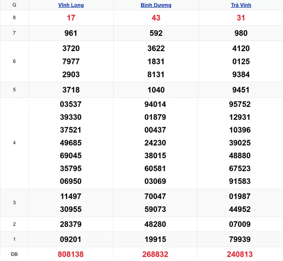Click the number 1040 in row 5
Image resolution: width=283 pixels, height=261 pixels.
tap(156, 90)
